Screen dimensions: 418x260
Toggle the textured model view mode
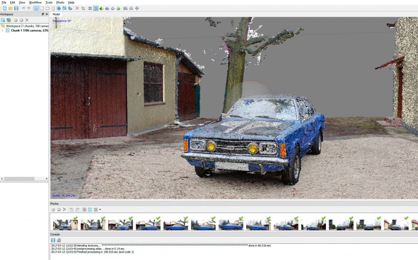118,8
